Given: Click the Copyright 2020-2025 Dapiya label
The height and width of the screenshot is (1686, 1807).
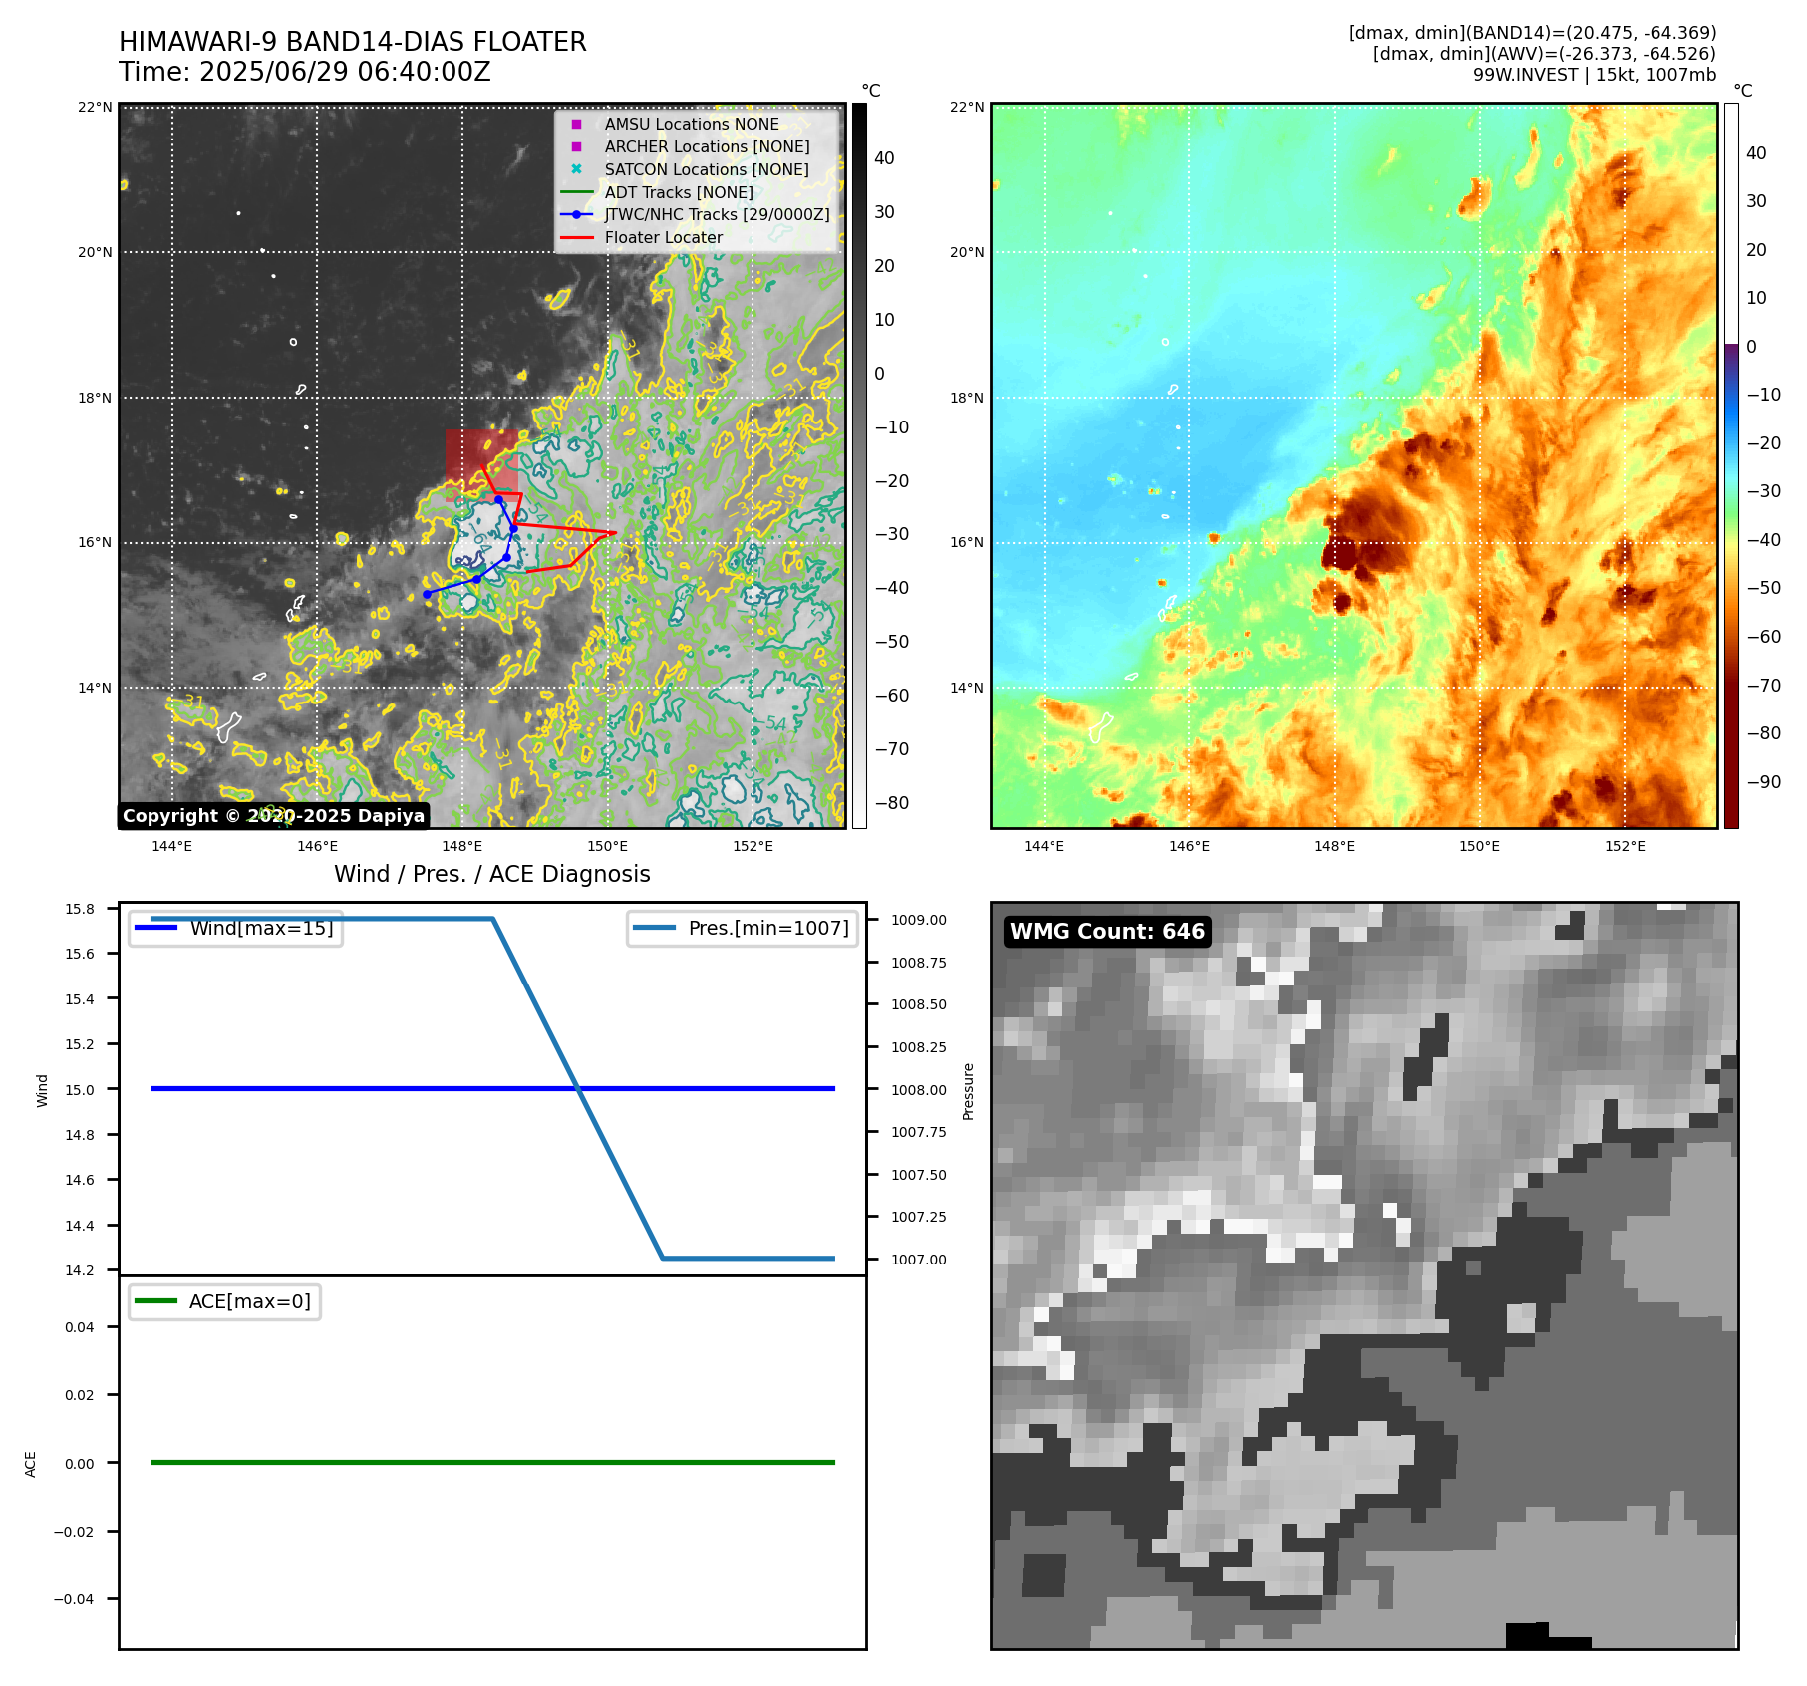Looking at the screenshot, I should (x=273, y=816).
